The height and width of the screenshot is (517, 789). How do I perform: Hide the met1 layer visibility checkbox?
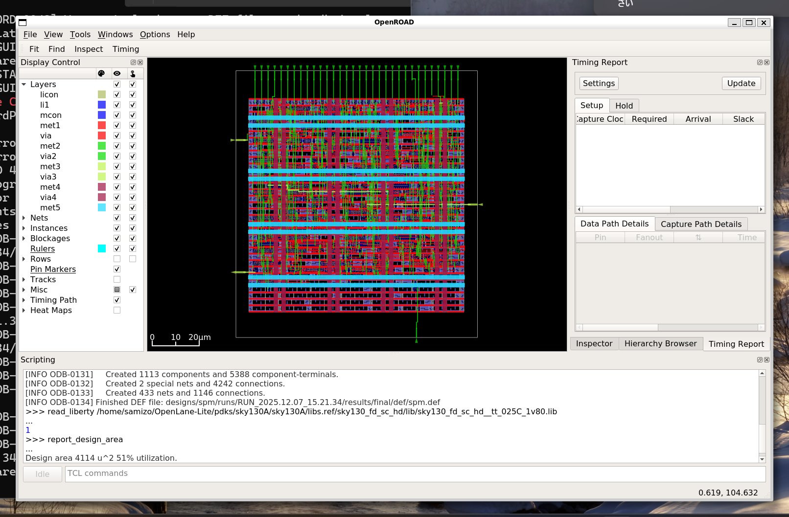(117, 126)
